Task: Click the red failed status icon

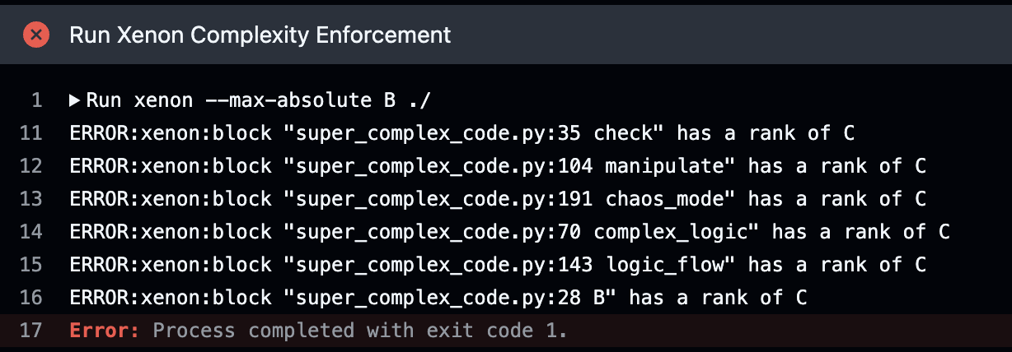Action: pyautogui.click(x=35, y=35)
